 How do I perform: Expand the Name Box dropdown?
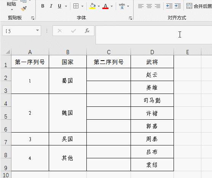[37, 30]
